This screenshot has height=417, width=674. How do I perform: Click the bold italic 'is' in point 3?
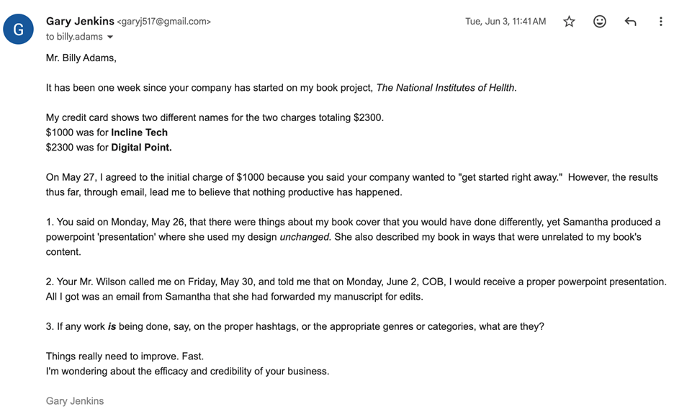pyautogui.click(x=112, y=326)
